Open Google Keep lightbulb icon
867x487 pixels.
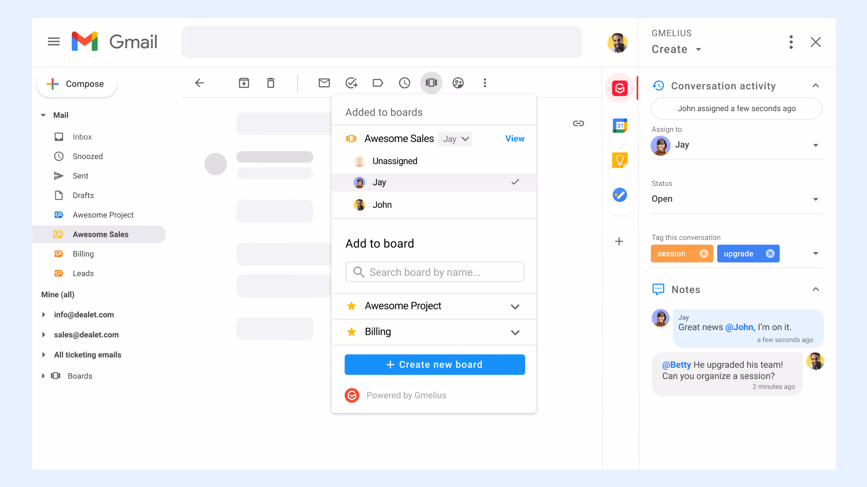click(x=620, y=160)
